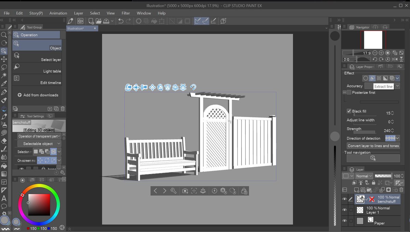Select the Lasso selection tool

(4, 67)
